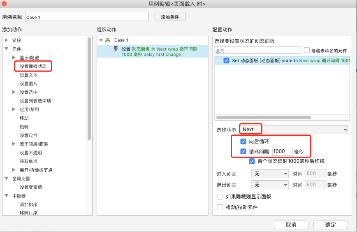The height and width of the screenshot is (232, 357).
Task: Select the 设置面板状态 action
Action: pyautogui.click(x=33, y=66)
